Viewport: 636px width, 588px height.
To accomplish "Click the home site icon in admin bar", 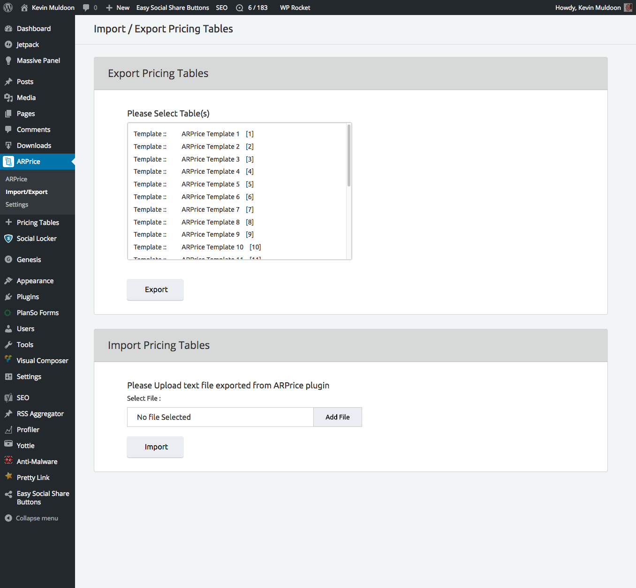I will pyautogui.click(x=24, y=8).
